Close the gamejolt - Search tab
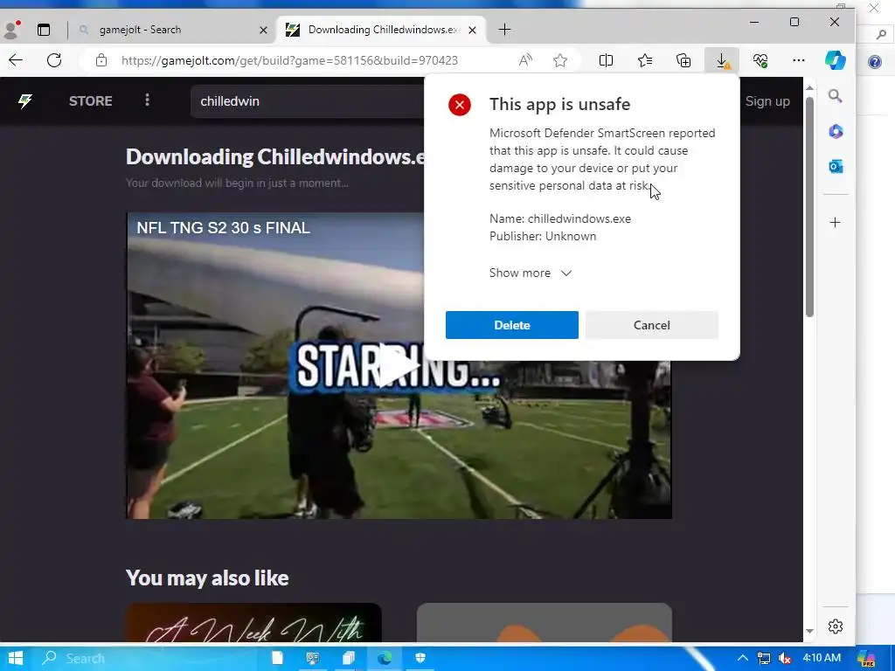The image size is (895, 671). (x=263, y=31)
